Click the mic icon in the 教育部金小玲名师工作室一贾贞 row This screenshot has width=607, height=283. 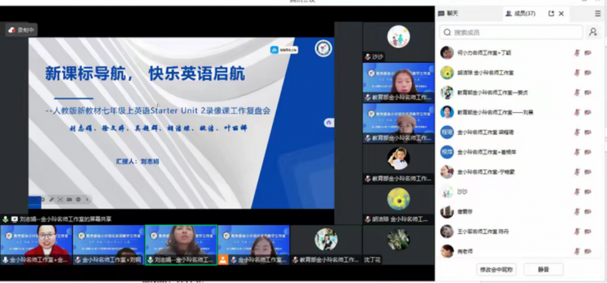[577, 92]
